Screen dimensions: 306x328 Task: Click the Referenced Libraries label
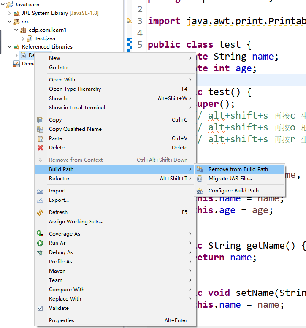point(47,47)
